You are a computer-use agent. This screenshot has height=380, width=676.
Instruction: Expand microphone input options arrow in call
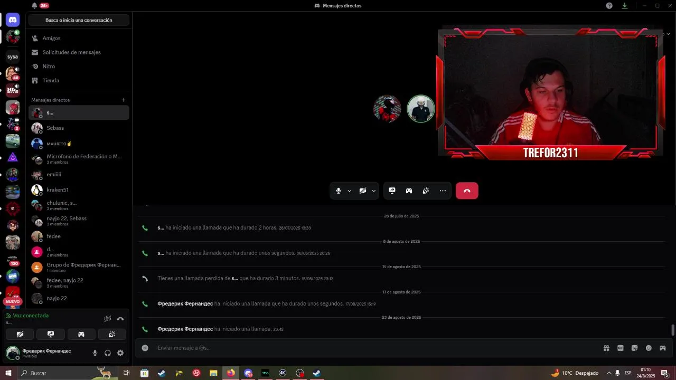349,191
